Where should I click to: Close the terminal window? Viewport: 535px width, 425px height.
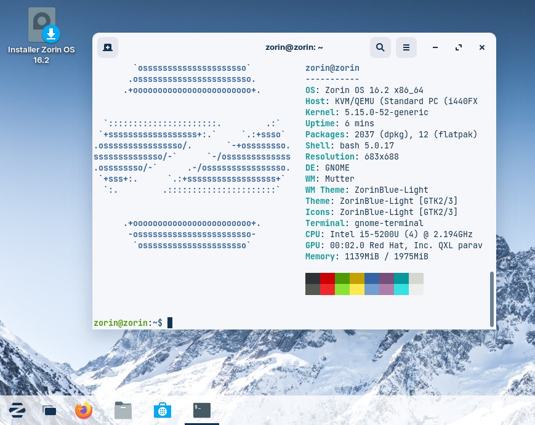click(x=482, y=47)
